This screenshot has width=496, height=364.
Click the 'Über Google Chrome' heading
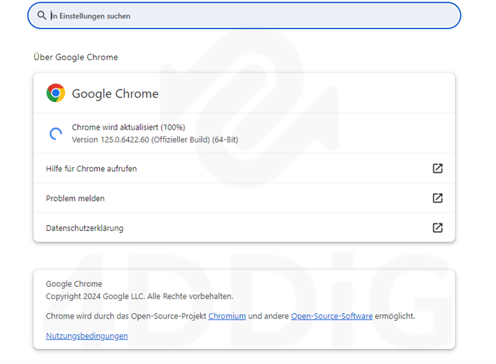76,57
